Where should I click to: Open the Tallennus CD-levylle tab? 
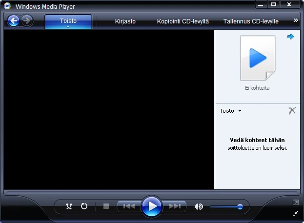pyautogui.click(x=251, y=21)
